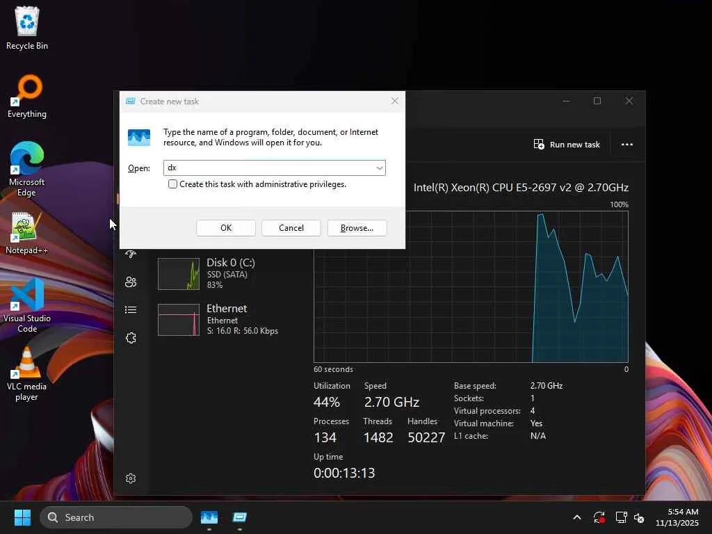Close the Create new task dialog

pos(395,101)
